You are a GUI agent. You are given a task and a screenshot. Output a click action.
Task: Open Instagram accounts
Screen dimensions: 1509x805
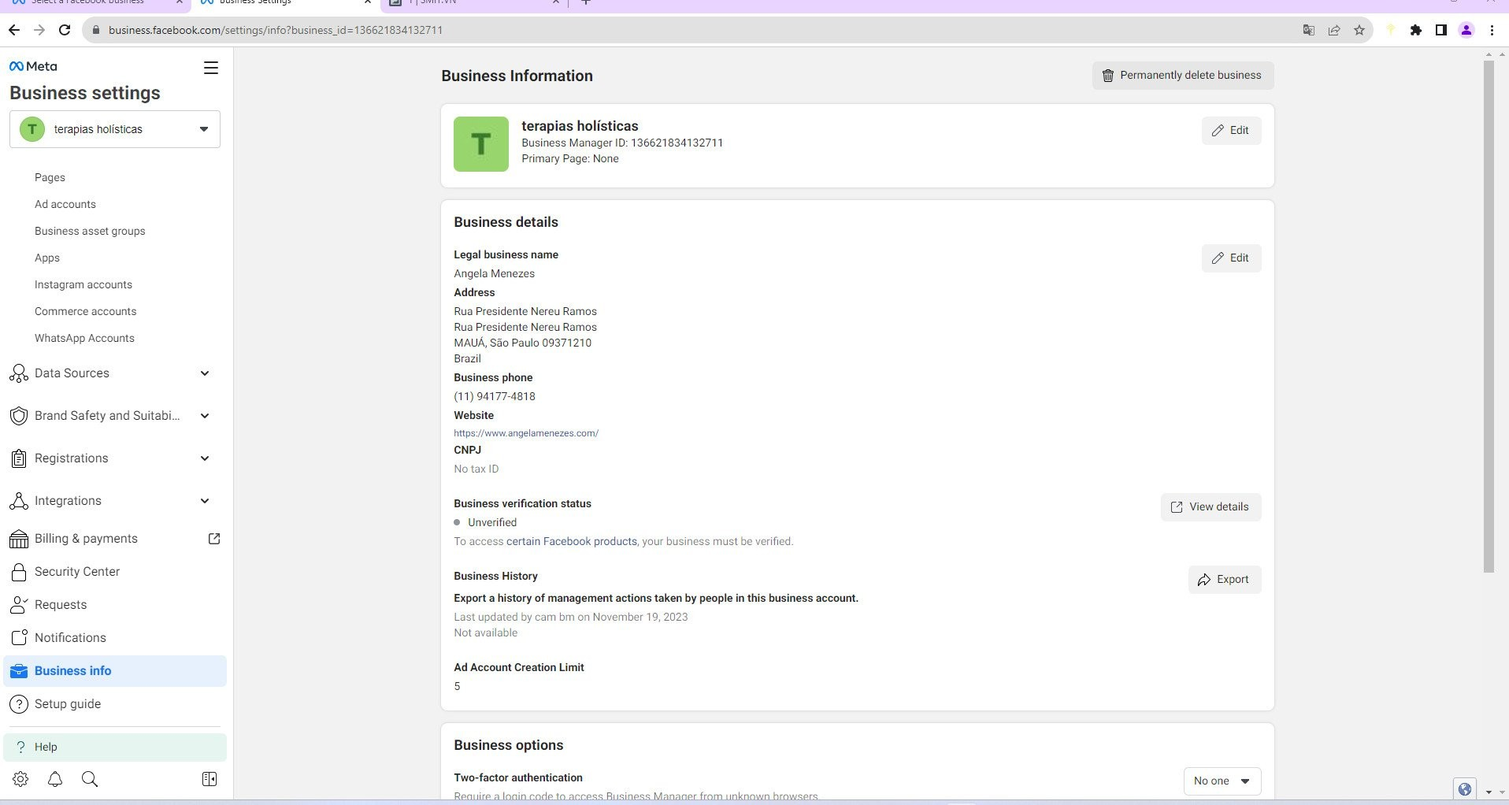[x=83, y=284]
